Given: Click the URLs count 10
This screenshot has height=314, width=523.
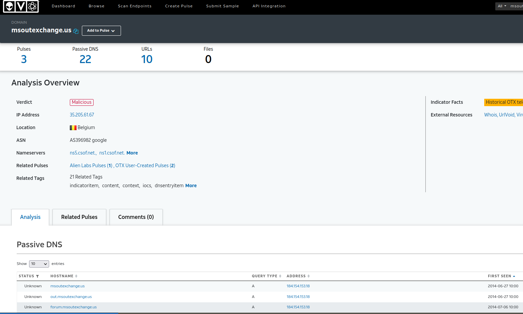Looking at the screenshot, I should click(x=147, y=59).
